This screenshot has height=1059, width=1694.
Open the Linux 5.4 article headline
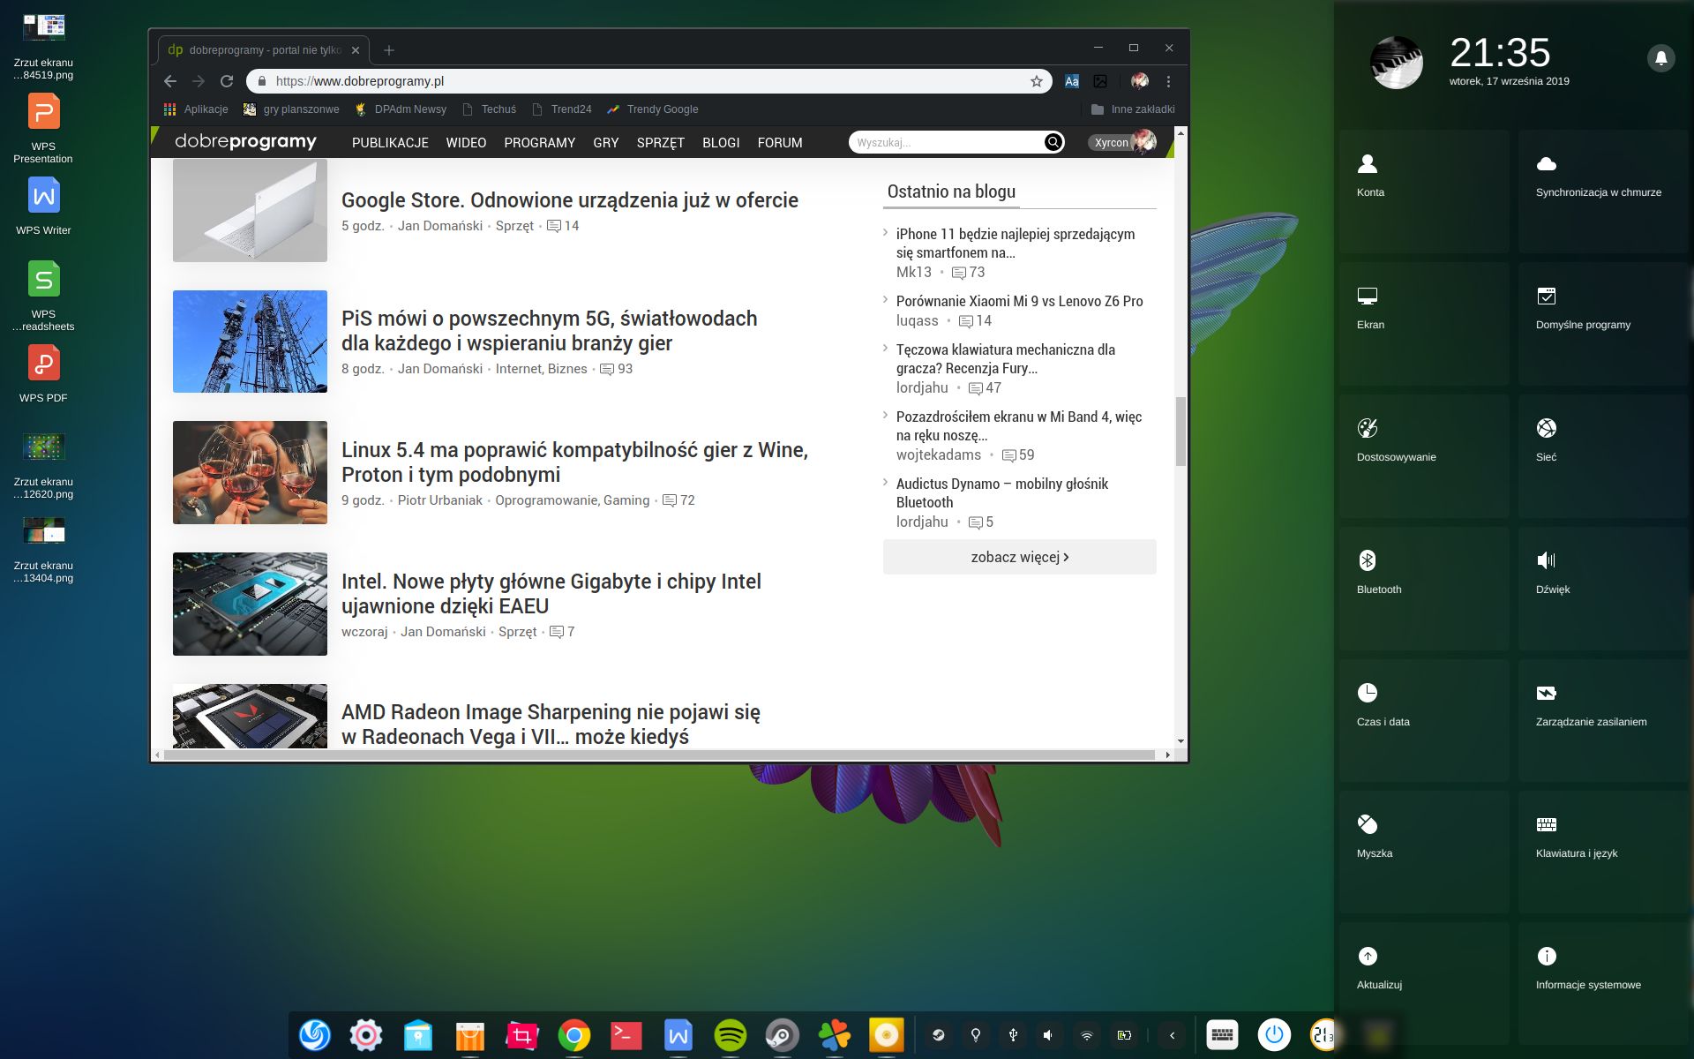click(573, 461)
